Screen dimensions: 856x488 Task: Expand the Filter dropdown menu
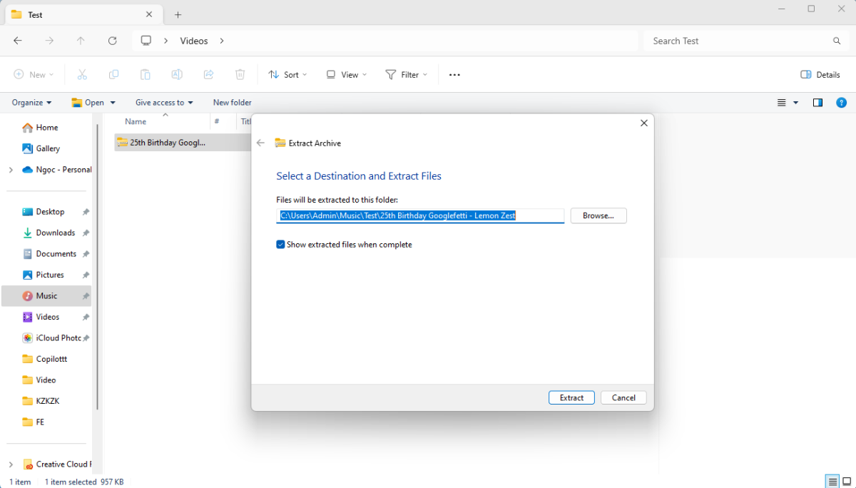[407, 74]
